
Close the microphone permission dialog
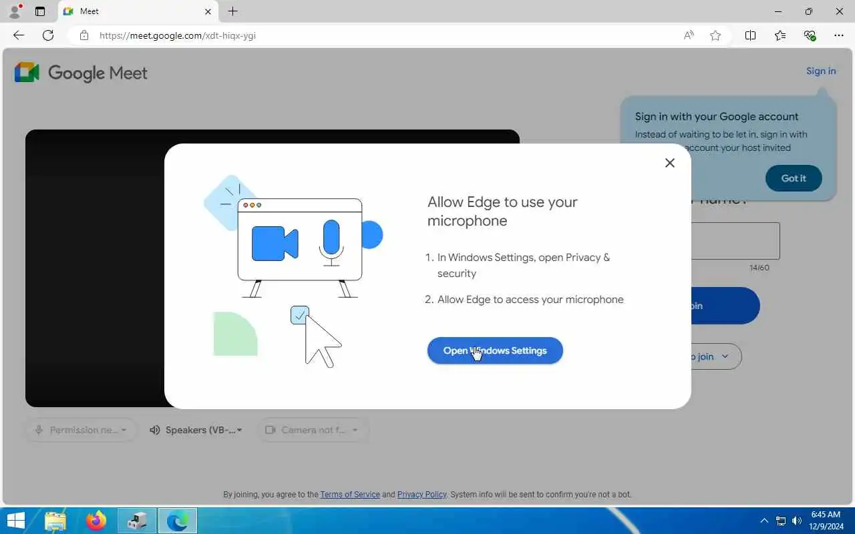coord(669,163)
